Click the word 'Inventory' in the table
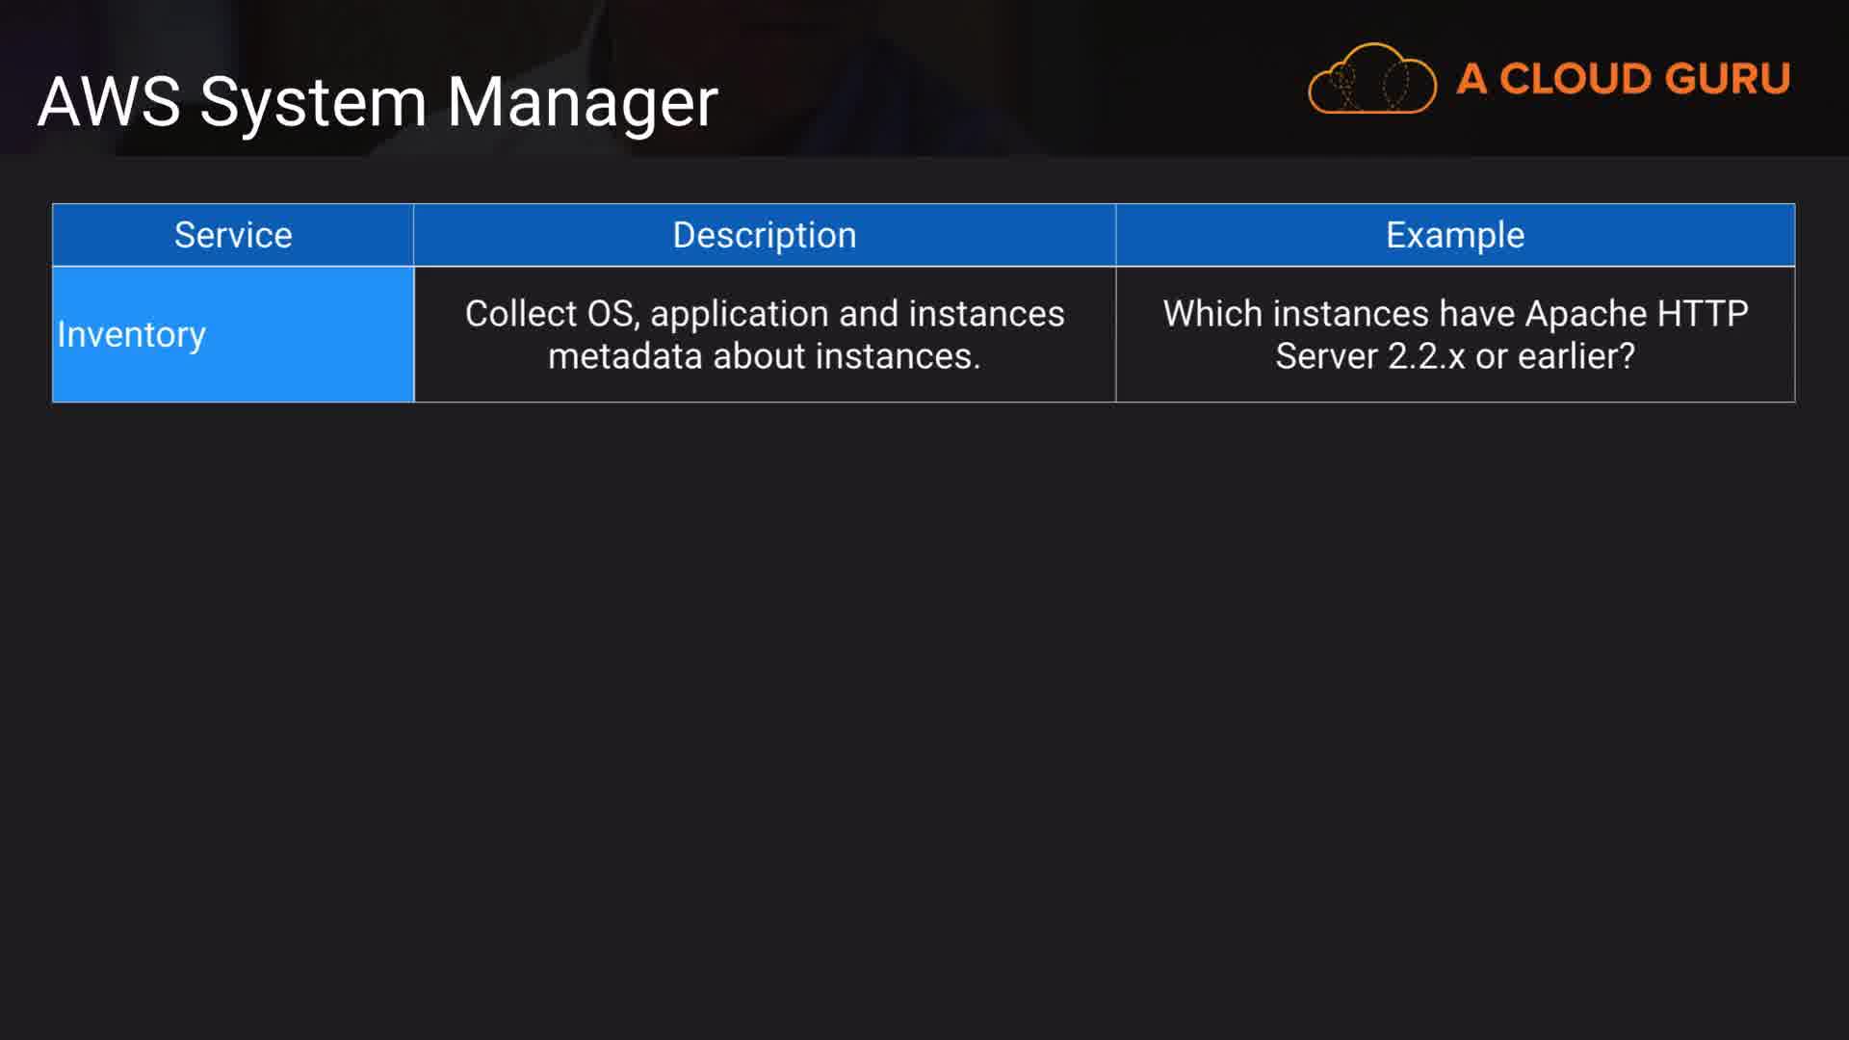The height and width of the screenshot is (1040, 1849). point(131,334)
